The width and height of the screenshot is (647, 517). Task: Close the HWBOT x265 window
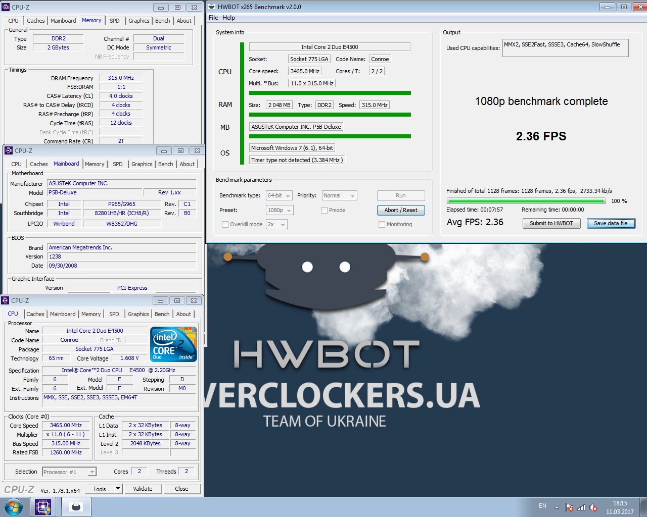click(x=639, y=7)
